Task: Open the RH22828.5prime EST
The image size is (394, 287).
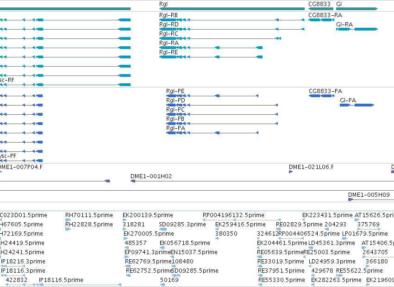Action: click(68, 229)
